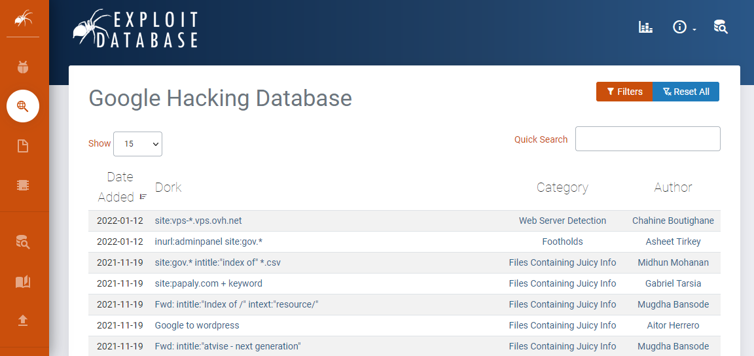Open the Google Hacking Database sidebar icon
Viewport: 754px width, 356px height.
click(x=23, y=106)
